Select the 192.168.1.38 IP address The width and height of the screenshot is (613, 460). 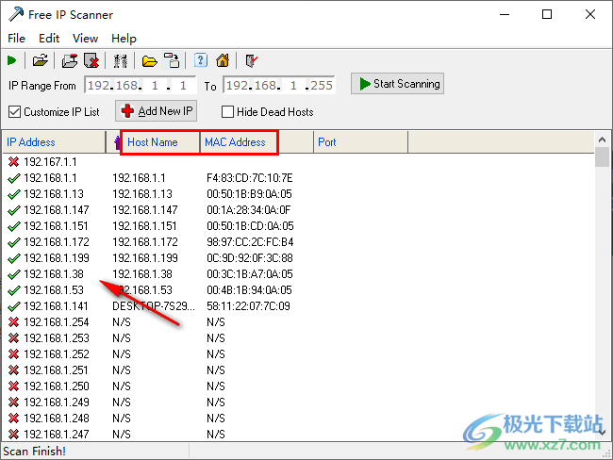(54, 274)
